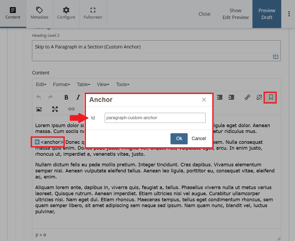
Task: Close the Anchor dialog with X
Action: click(x=204, y=100)
